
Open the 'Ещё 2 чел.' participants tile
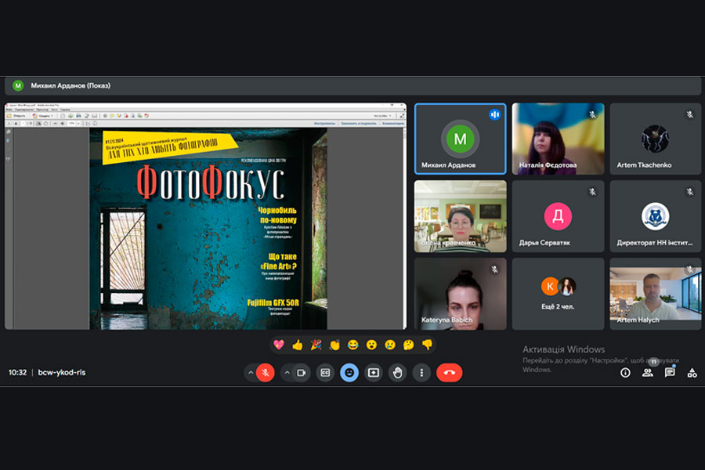[558, 294]
